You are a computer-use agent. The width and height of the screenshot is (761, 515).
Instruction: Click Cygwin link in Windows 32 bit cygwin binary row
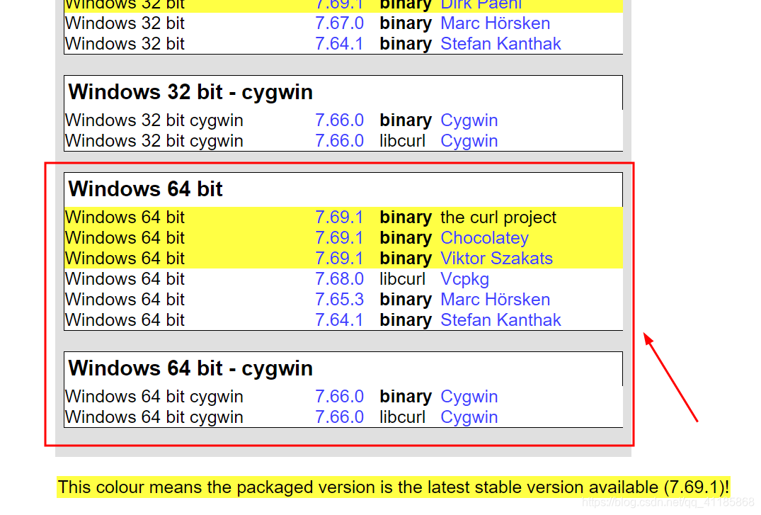[x=469, y=120]
